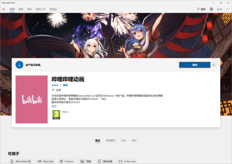Viewport: 232px width, 164px height.
Task: Click the HoloLens device chip
Action: [67, 161]
